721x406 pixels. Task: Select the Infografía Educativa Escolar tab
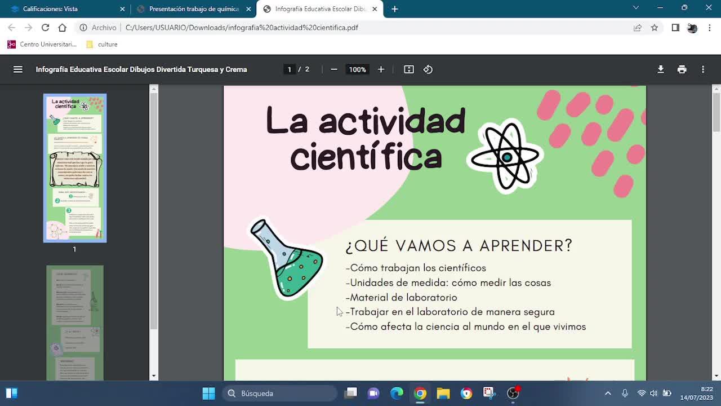319,9
